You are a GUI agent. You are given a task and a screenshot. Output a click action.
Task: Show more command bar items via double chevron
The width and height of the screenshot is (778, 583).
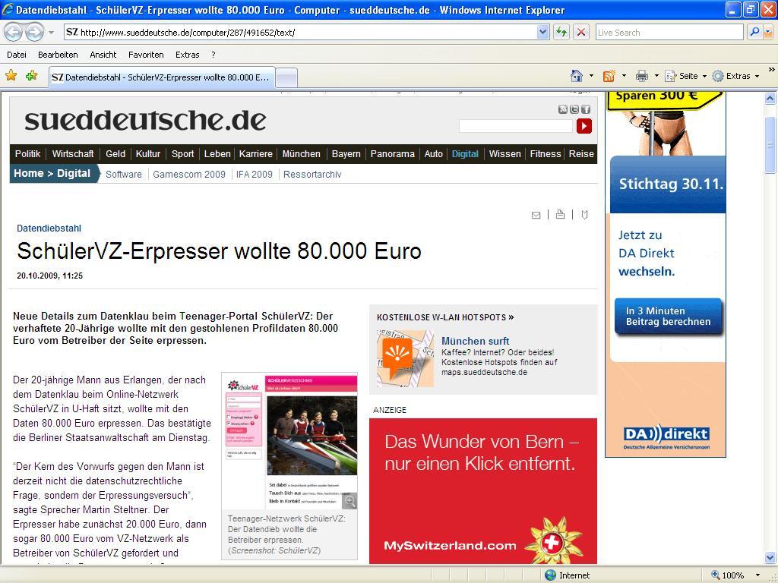[x=772, y=70]
